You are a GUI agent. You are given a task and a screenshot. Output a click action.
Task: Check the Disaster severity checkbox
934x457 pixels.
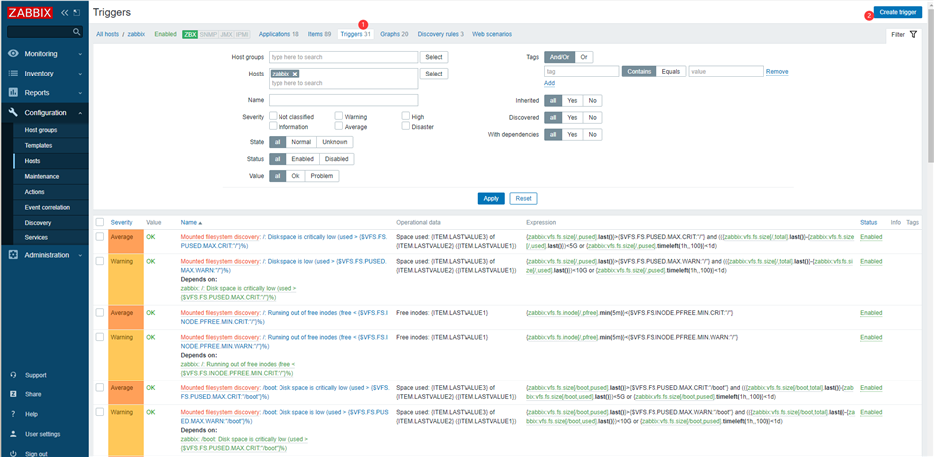coord(406,126)
